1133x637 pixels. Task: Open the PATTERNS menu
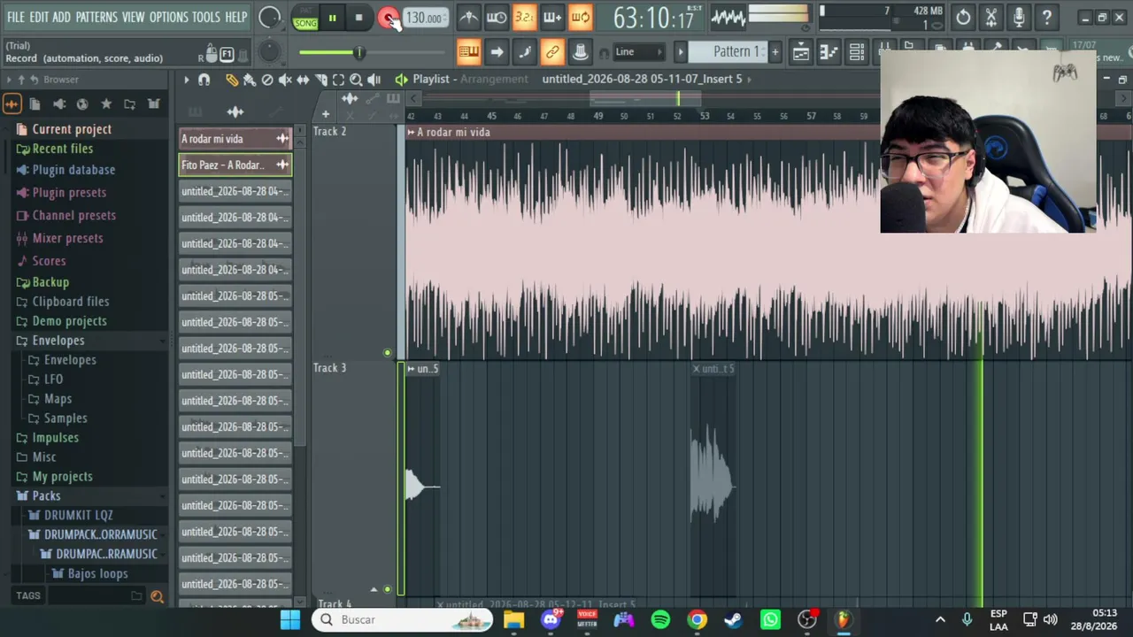(x=96, y=17)
